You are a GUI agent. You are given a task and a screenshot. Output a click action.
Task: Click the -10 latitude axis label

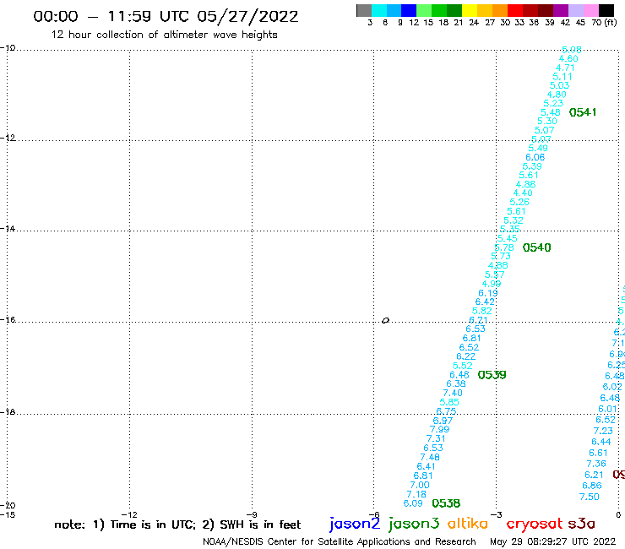coord(8,48)
